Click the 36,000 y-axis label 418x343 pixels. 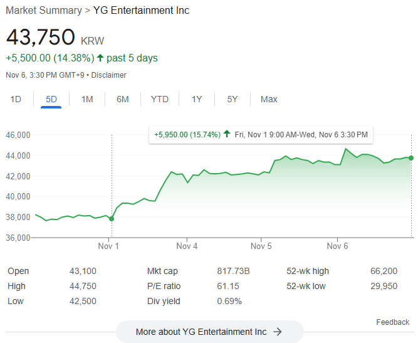[x=18, y=238]
